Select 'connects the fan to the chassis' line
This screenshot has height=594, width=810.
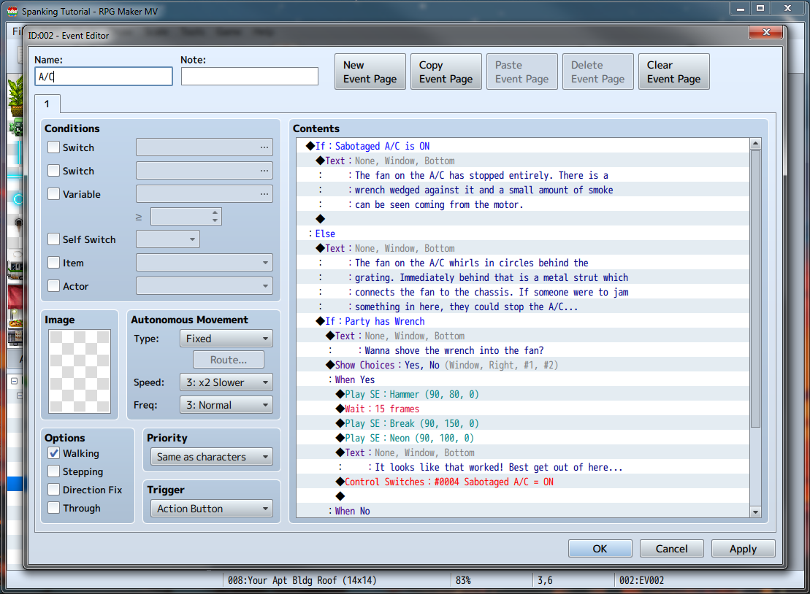pyautogui.click(x=523, y=292)
